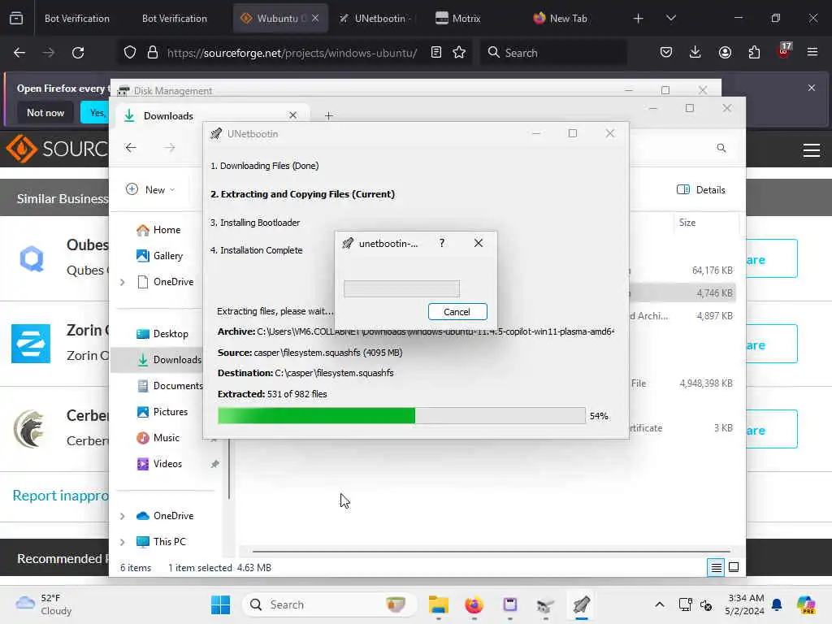Click the help question mark in unetbootin dialog
Screen dimensions: 832x624
tap(441, 243)
